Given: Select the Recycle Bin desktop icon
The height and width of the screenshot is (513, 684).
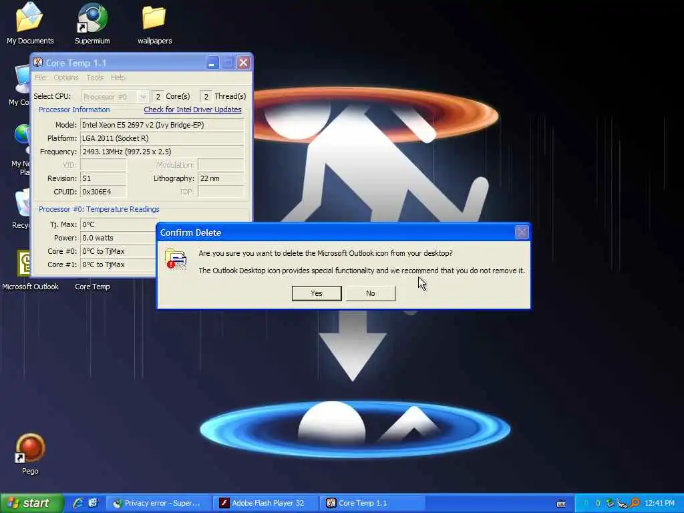Looking at the screenshot, I should (x=21, y=208).
